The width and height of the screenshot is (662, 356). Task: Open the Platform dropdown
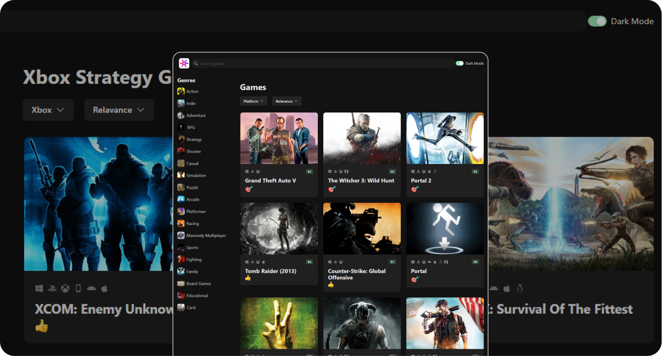[254, 101]
